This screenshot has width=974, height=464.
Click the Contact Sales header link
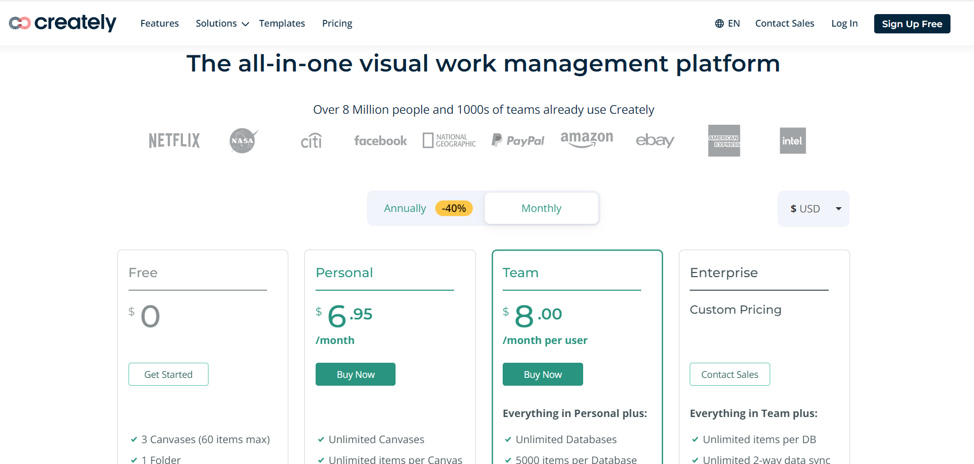click(784, 23)
